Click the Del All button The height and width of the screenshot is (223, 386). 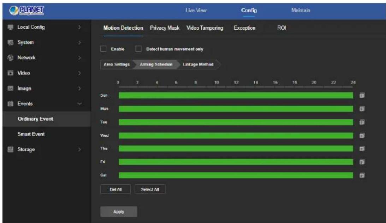pos(115,189)
